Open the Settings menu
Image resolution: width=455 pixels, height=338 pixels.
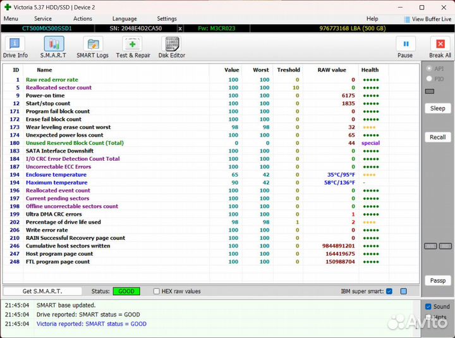coord(167,19)
